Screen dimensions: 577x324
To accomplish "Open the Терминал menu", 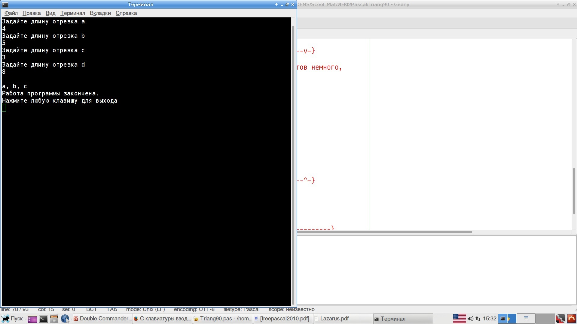I will [x=72, y=13].
